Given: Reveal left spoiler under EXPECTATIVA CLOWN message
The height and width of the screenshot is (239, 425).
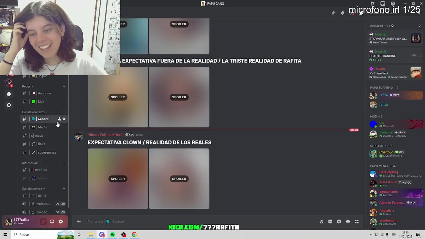Looking at the screenshot, I should (118, 179).
